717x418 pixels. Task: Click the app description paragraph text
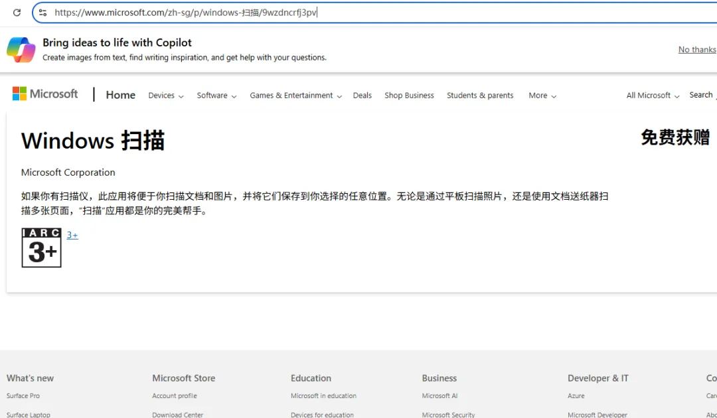(315, 203)
